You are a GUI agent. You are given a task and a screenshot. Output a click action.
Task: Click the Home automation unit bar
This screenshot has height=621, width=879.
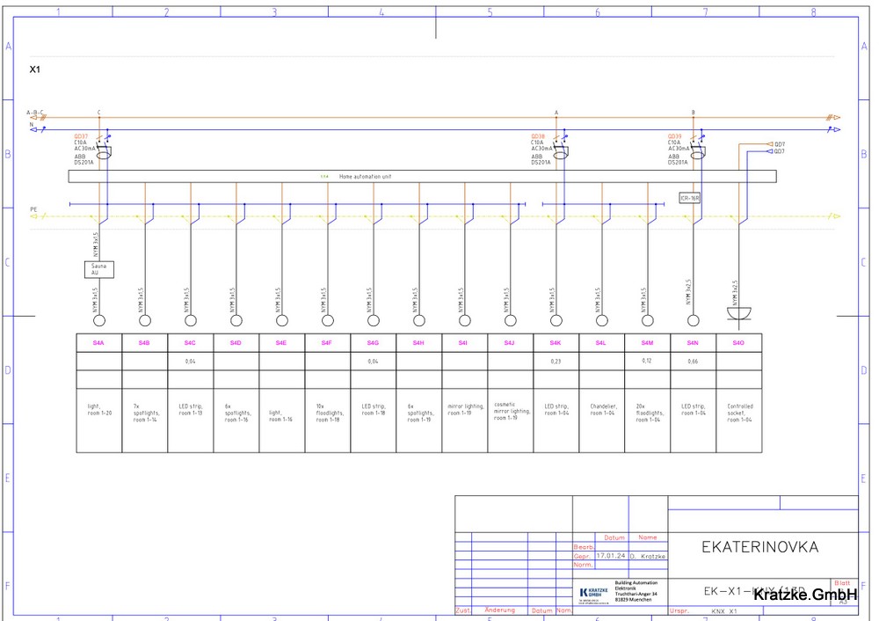tap(422, 176)
